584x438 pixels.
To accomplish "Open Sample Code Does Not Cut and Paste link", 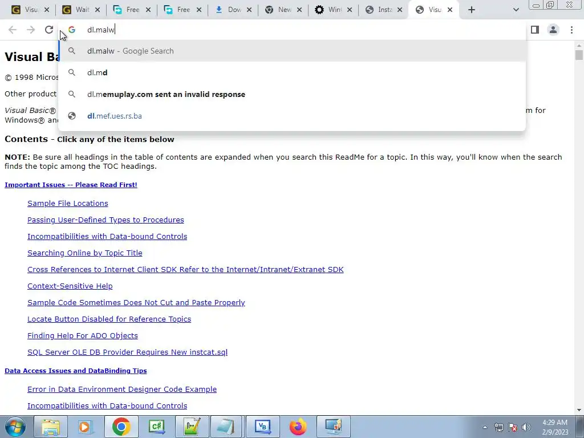I will [136, 302].
